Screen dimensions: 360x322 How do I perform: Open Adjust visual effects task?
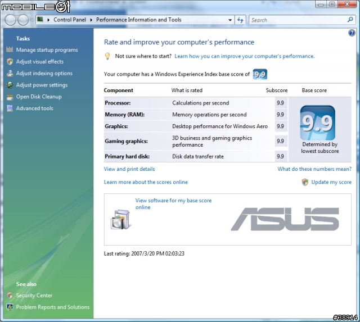coord(39,62)
